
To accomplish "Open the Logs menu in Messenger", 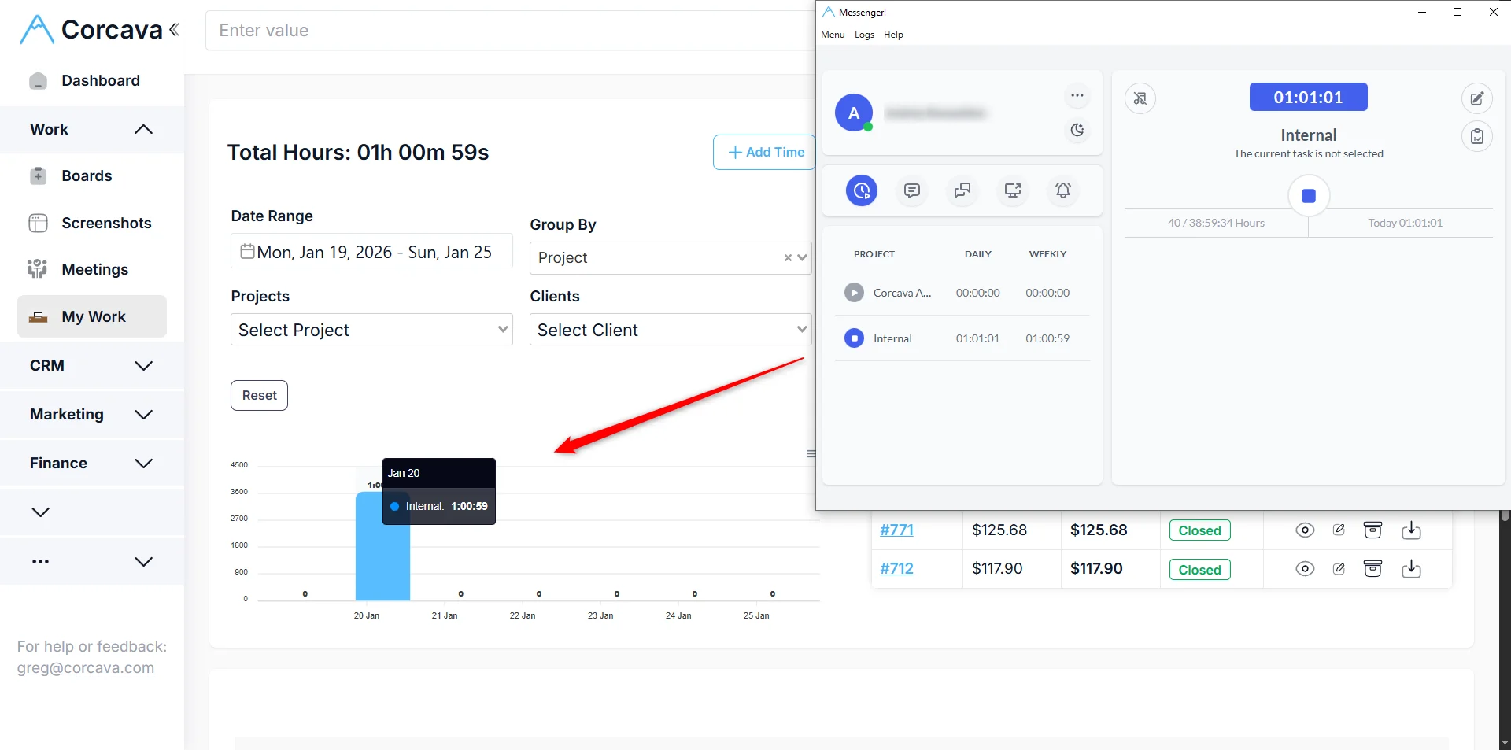I will point(864,35).
